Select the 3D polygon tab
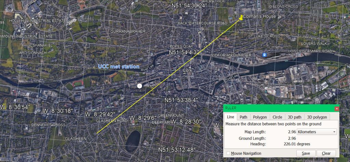The width and height of the screenshot is (350, 162). 317,117
